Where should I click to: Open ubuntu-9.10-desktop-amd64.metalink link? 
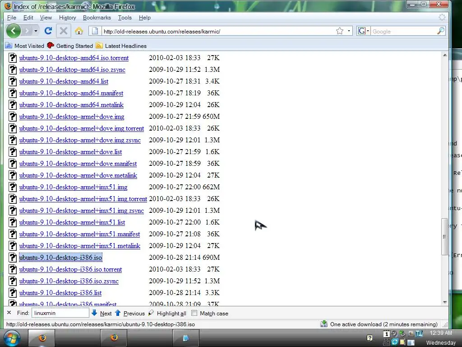tap(71, 105)
